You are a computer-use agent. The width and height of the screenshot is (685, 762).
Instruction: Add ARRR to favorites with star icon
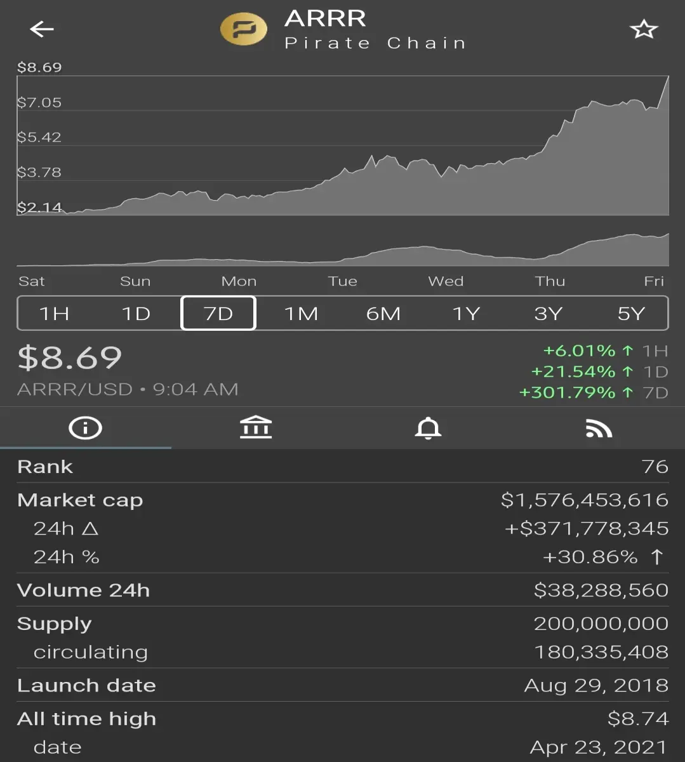(x=643, y=29)
